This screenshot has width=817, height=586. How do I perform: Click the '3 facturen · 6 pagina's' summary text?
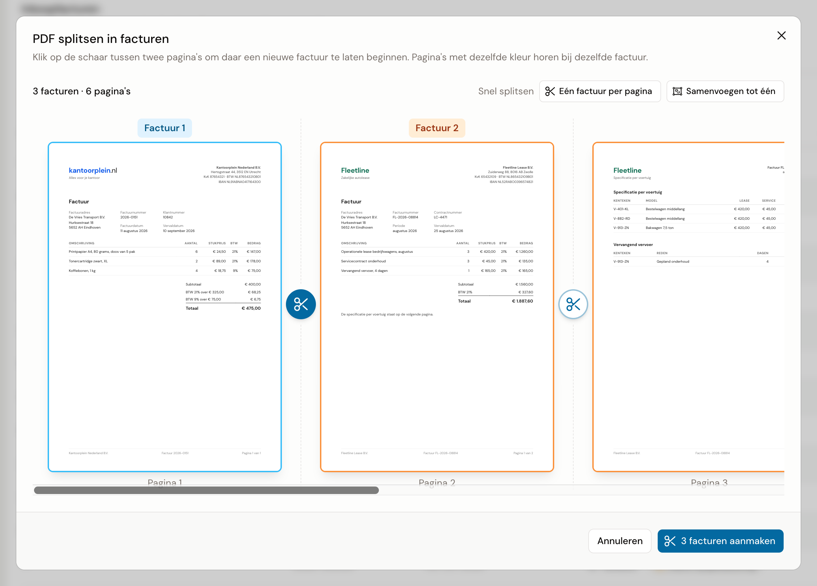point(82,91)
